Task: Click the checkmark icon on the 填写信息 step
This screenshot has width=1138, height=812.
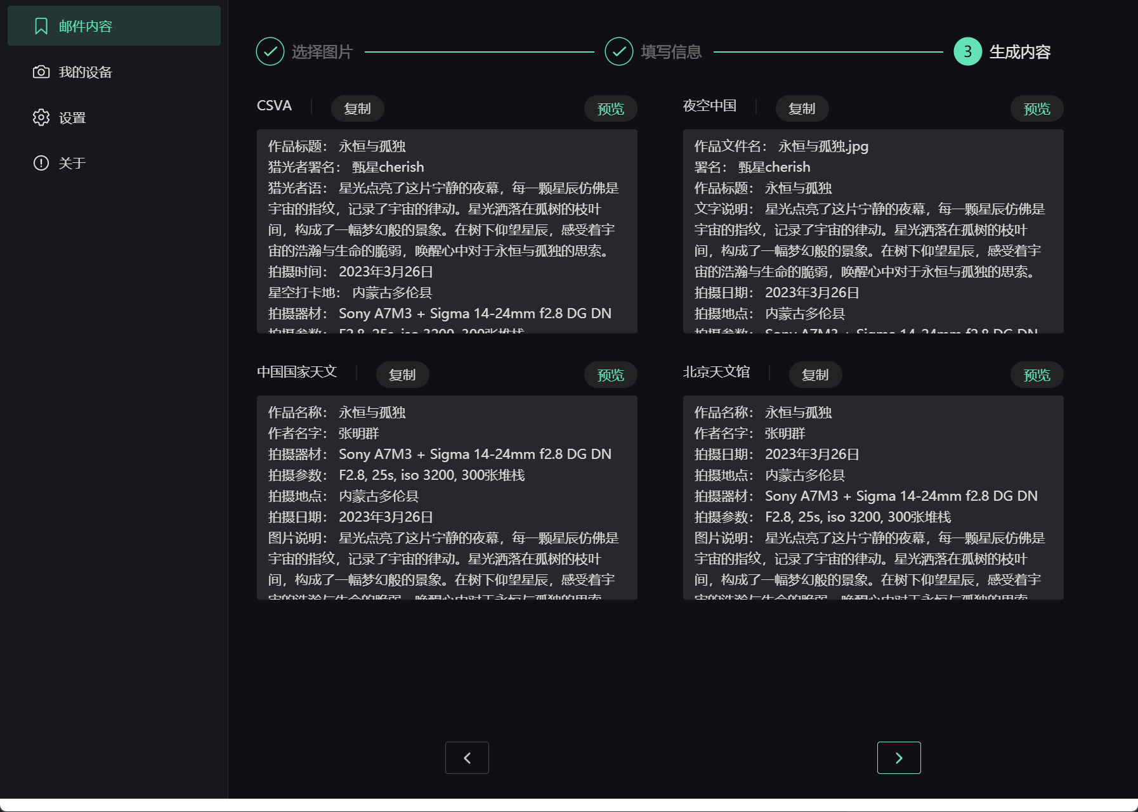Action: click(x=618, y=51)
